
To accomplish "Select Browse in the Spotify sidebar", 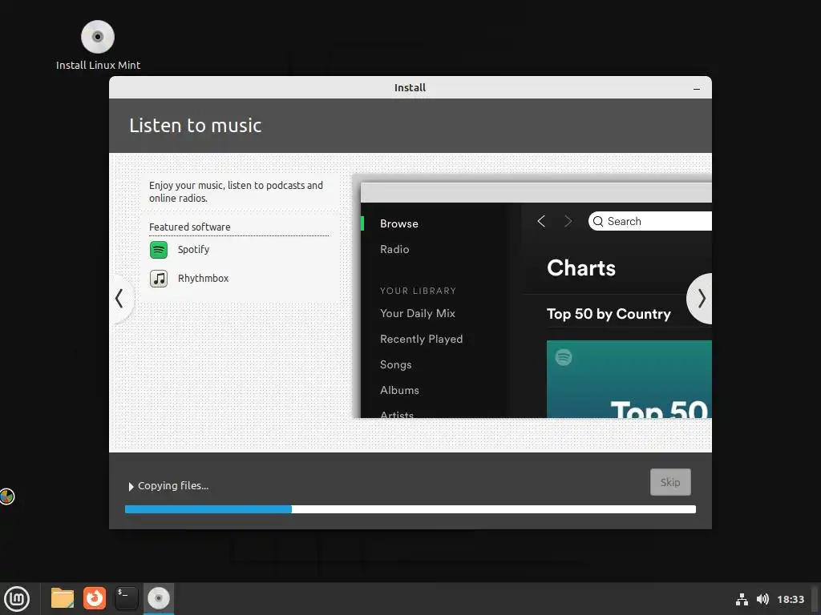I will (x=399, y=224).
